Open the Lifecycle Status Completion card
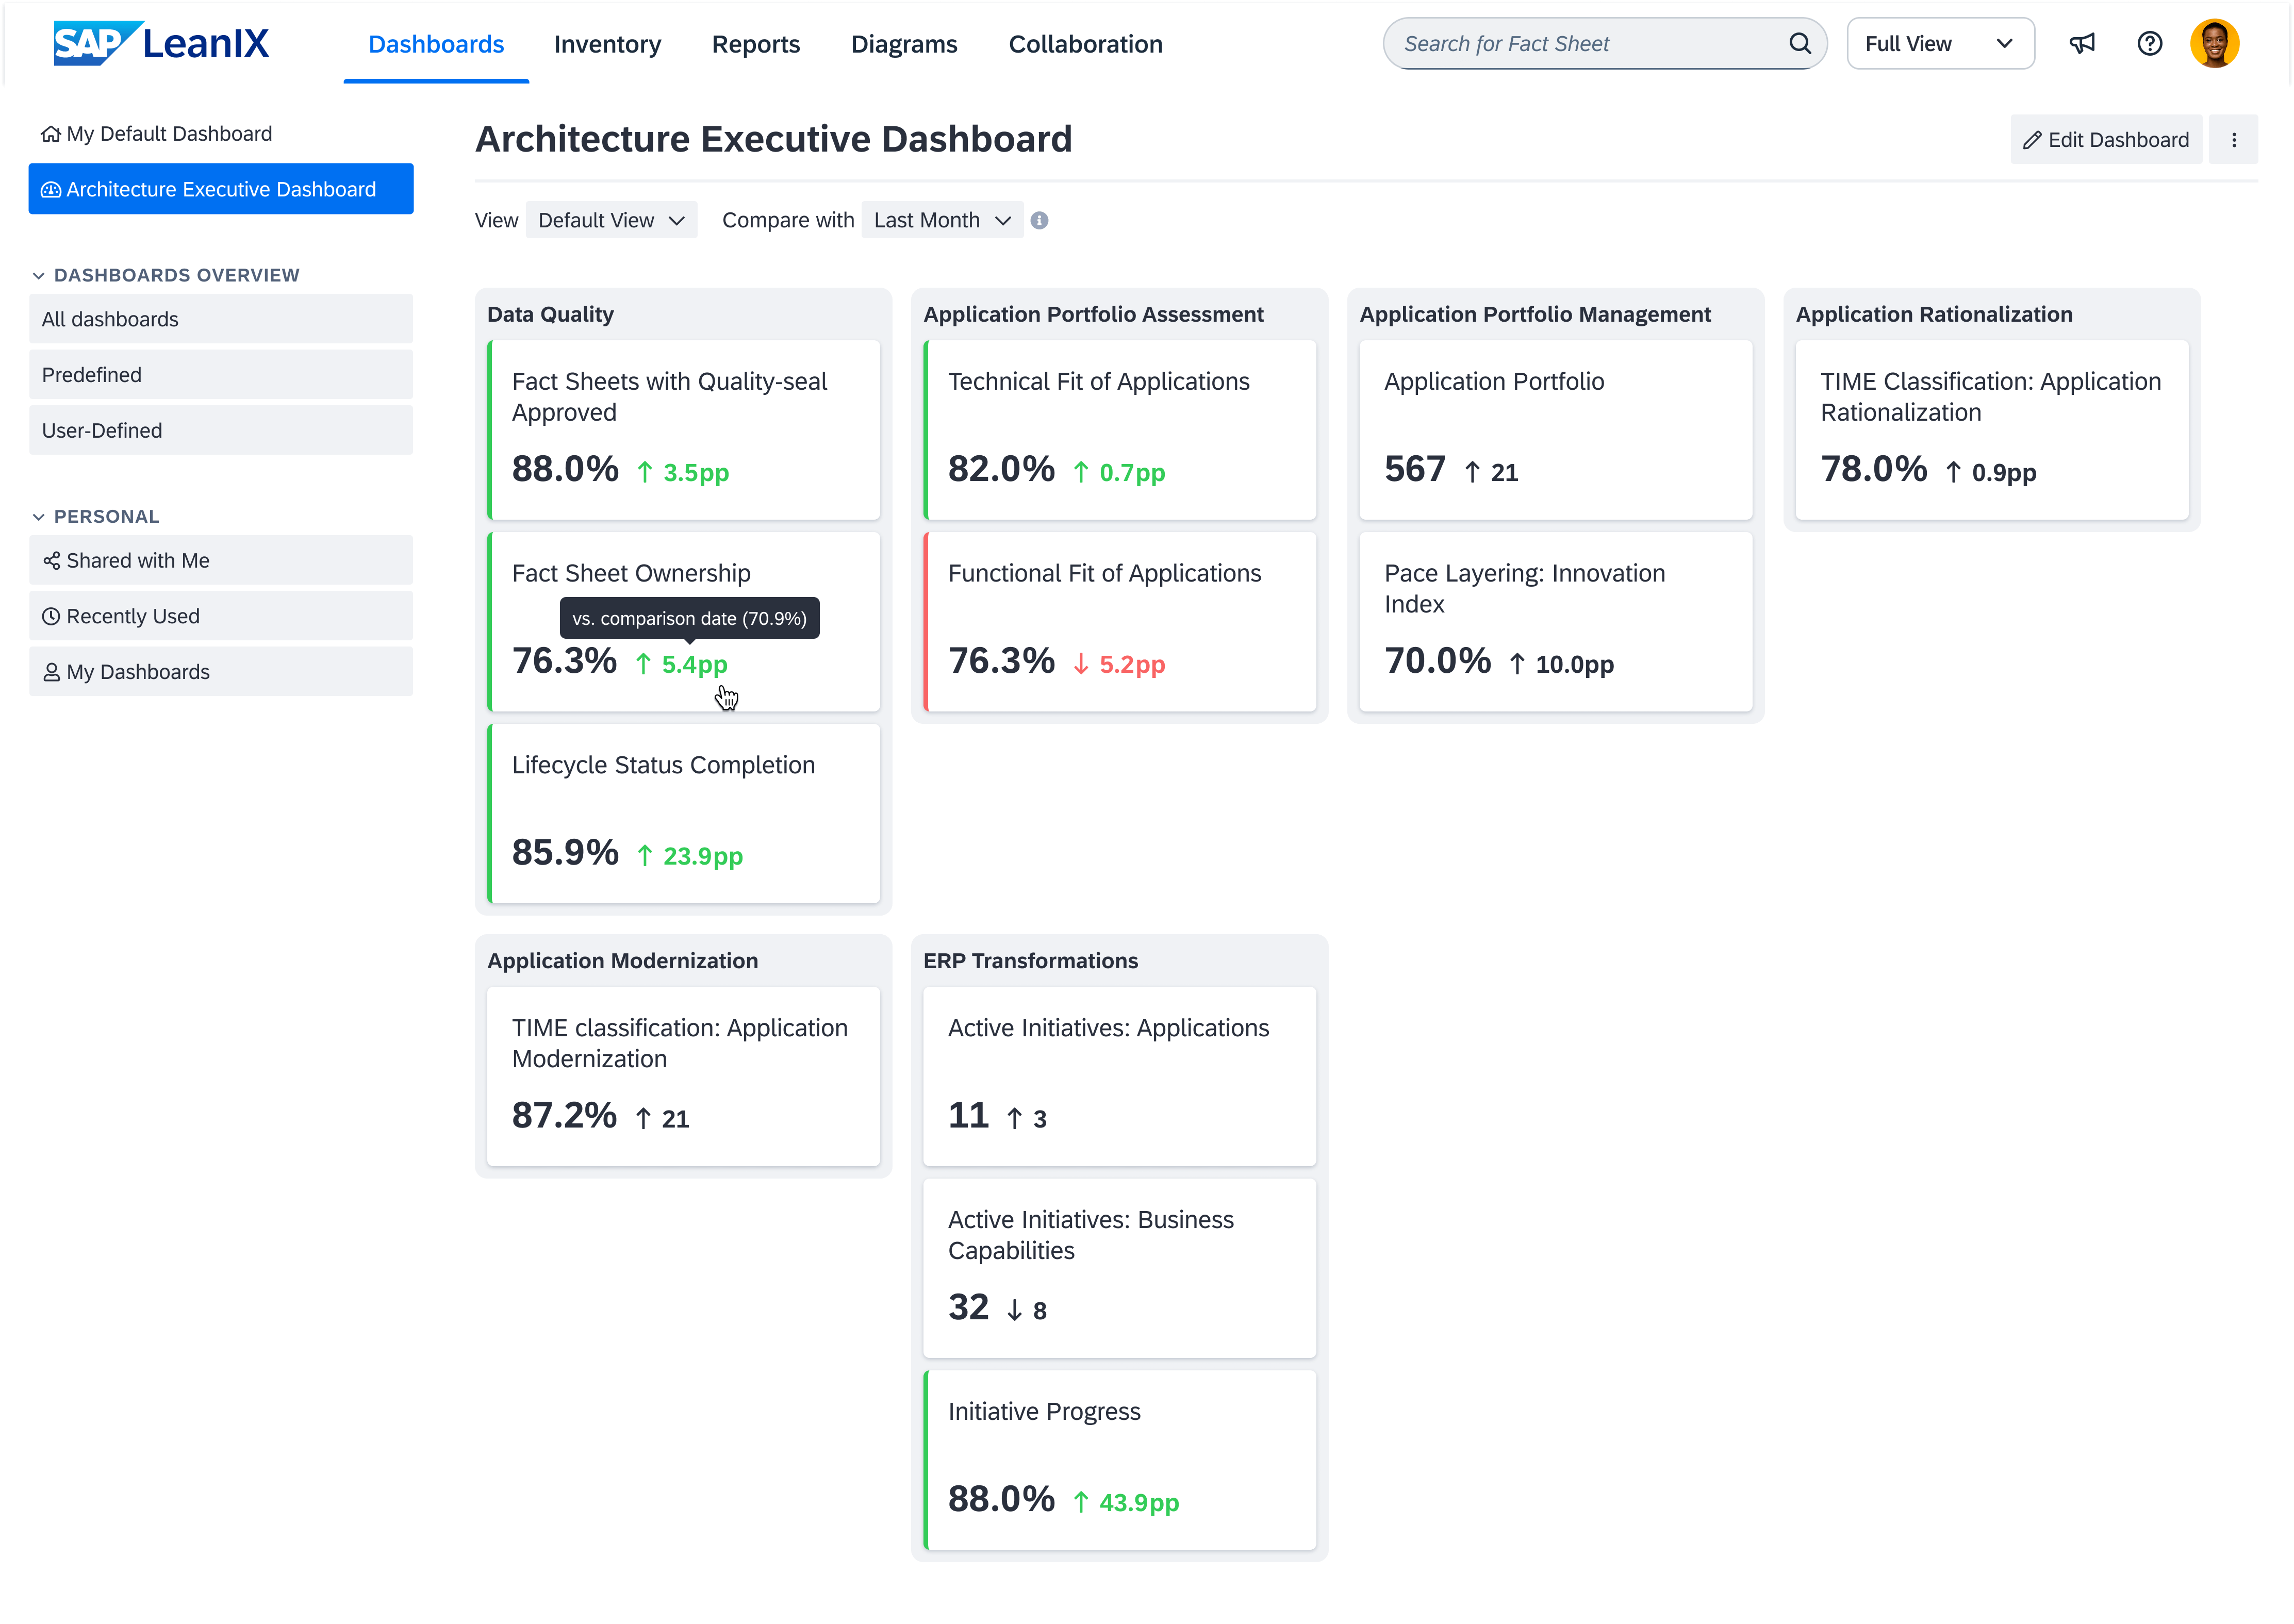This screenshot has width=2294, height=1624. (683, 814)
